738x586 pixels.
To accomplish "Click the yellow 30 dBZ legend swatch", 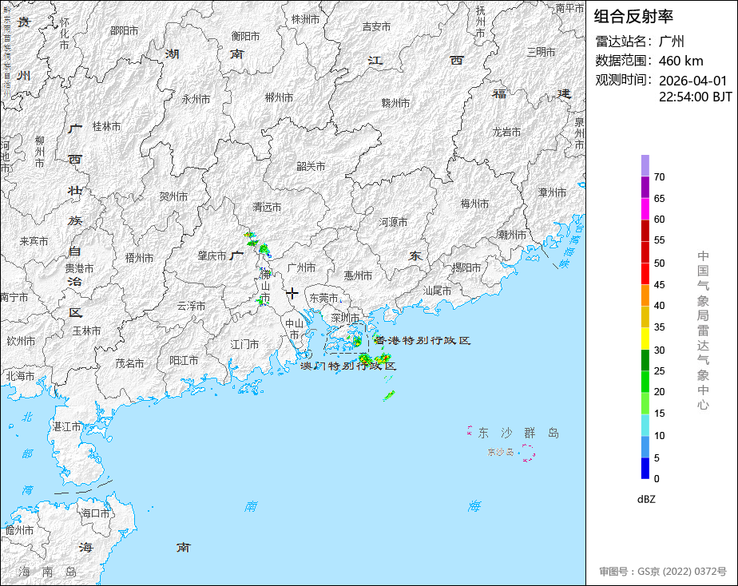I will point(645,339).
